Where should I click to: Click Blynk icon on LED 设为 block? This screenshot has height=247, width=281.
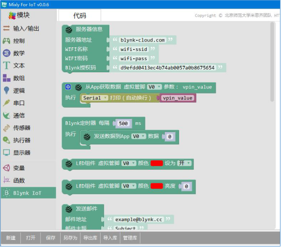pos(69,164)
